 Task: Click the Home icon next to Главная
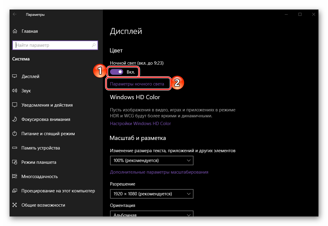point(15,31)
